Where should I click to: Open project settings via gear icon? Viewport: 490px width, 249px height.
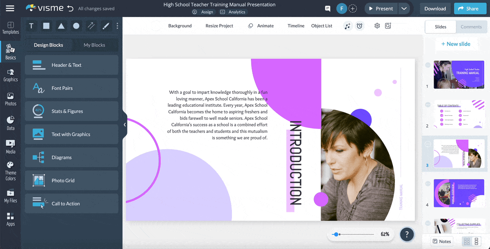click(x=377, y=26)
